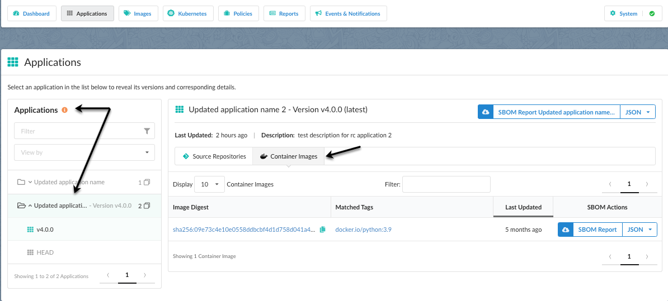Viewport: 668px width, 301px height.
Task: Click the green system status check icon
Action: [x=652, y=13]
